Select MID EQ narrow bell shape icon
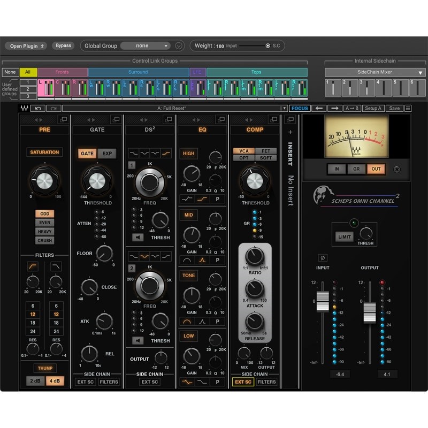The image size is (428, 428). tap(202, 260)
